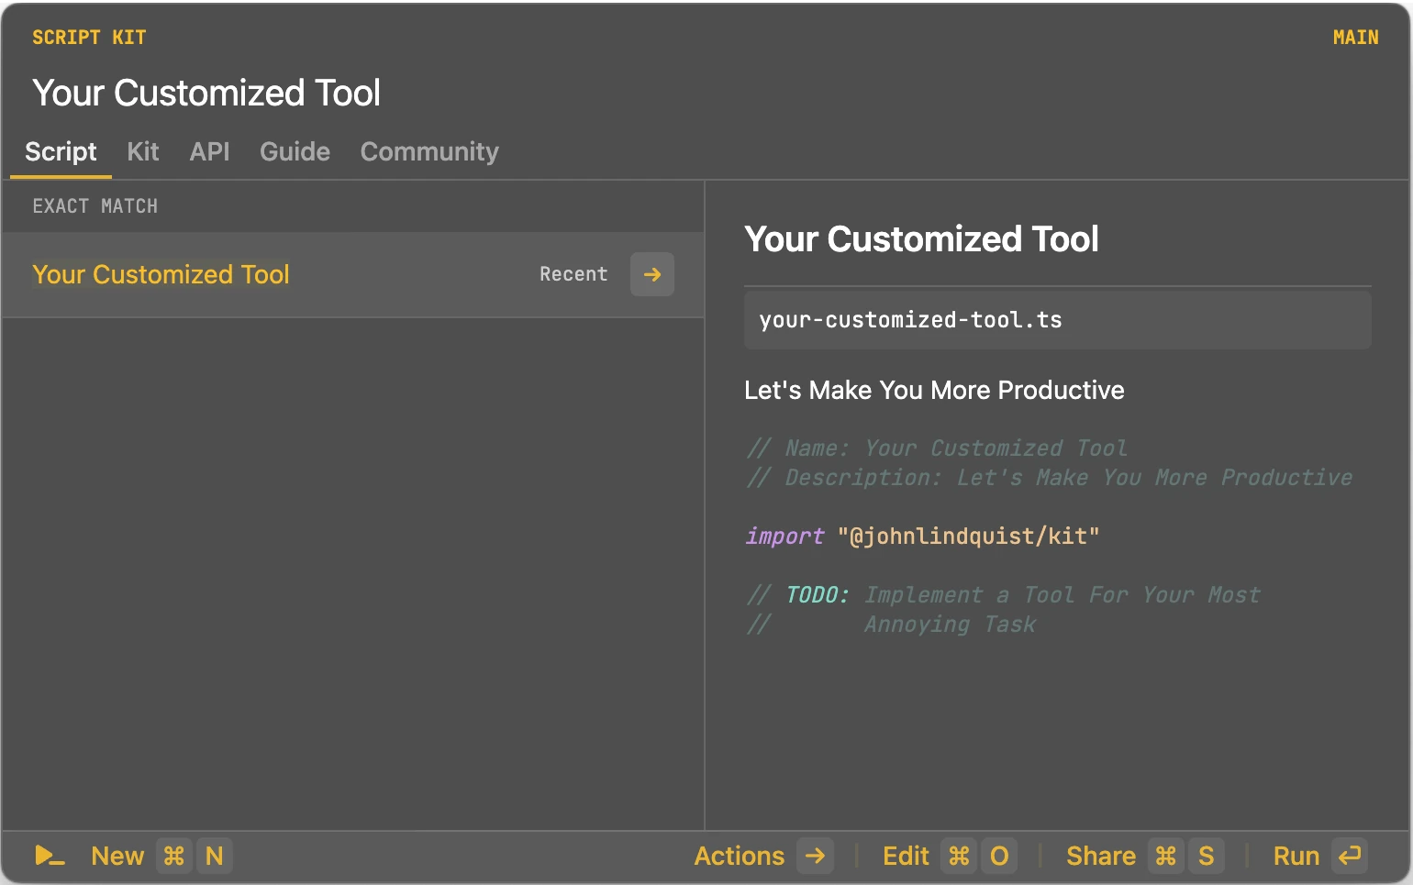
Task: Click the Let's Make You More Productive description
Action: 934,391
